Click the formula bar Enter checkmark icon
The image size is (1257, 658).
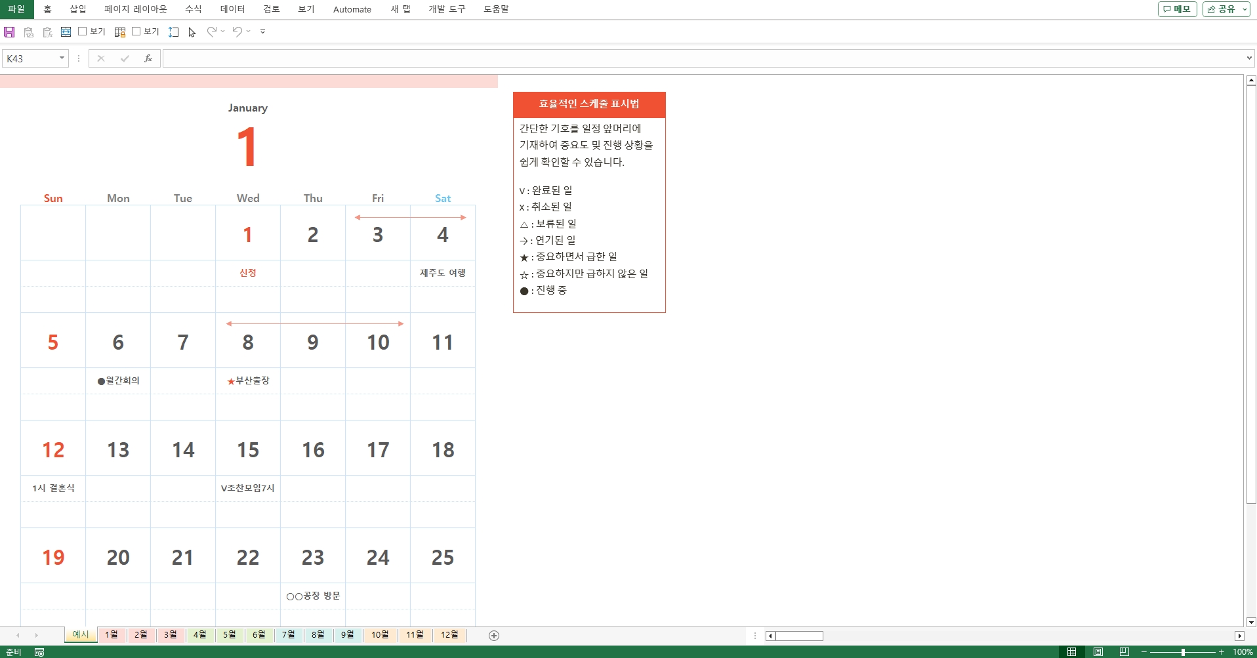tap(125, 58)
